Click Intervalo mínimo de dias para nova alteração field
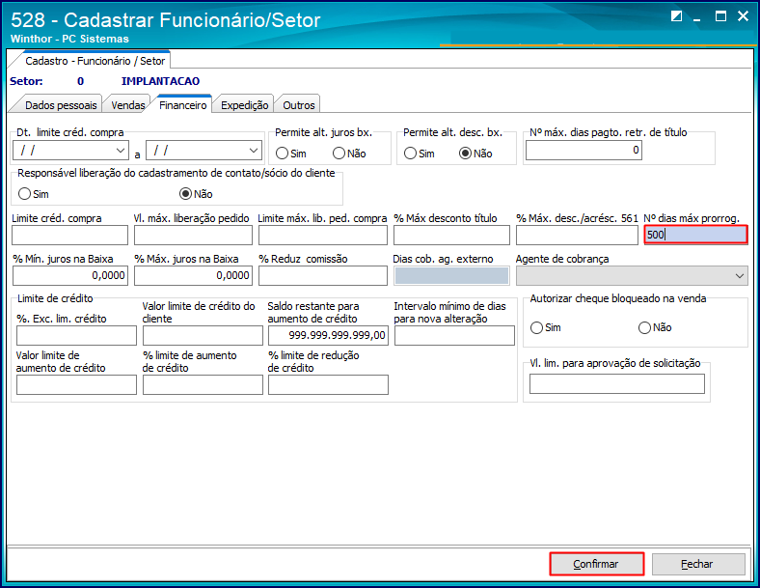The height and width of the screenshot is (588, 760). pyautogui.click(x=454, y=335)
